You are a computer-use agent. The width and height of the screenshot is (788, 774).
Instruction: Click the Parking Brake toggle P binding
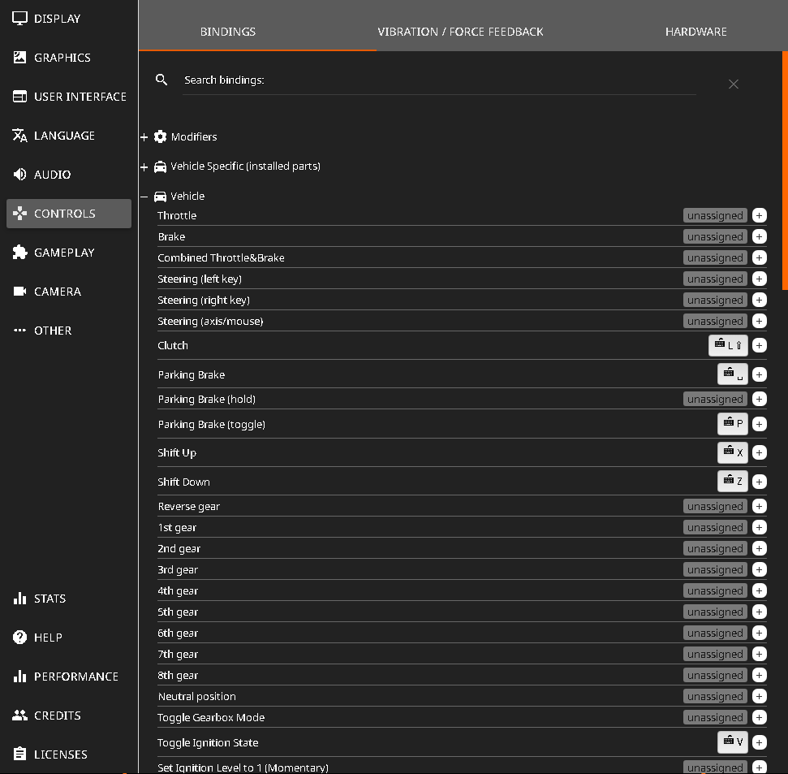point(732,424)
